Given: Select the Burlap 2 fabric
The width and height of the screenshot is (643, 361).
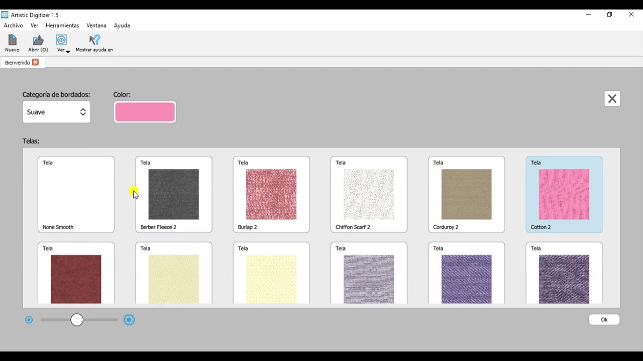Looking at the screenshot, I should point(271,195).
